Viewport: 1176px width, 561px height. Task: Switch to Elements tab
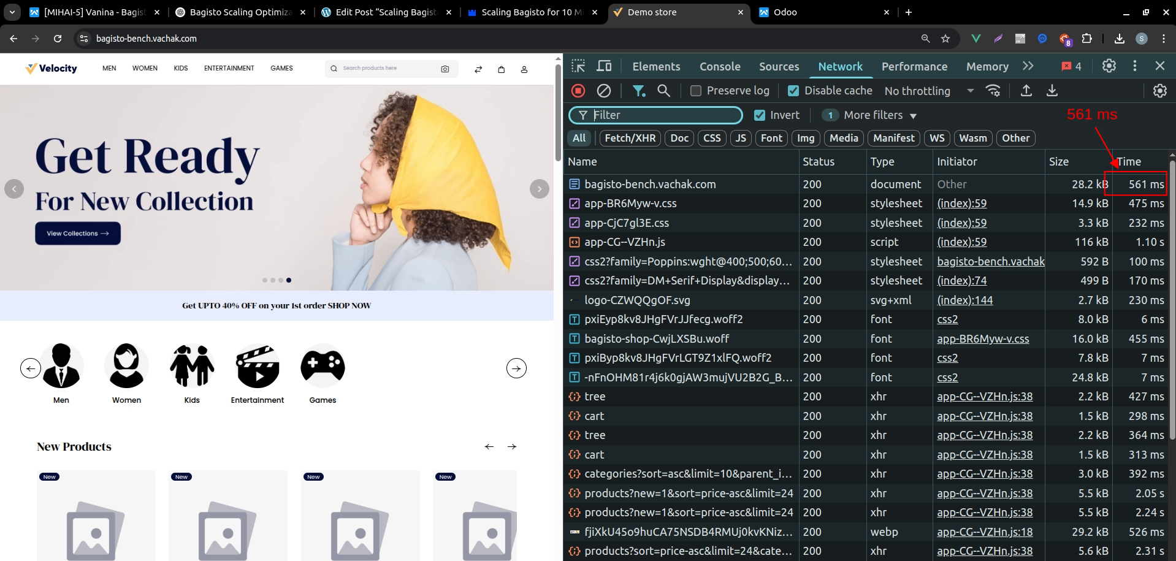click(656, 66)
